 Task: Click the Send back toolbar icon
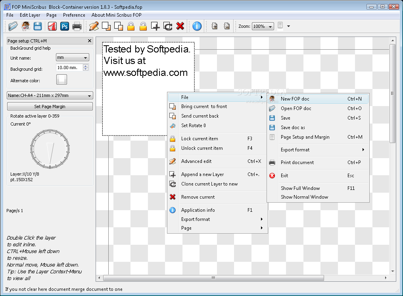pos(119,26)
